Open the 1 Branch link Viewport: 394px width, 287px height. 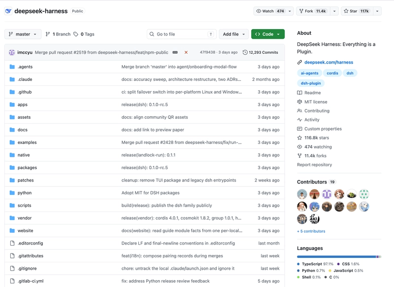[58, 34]
